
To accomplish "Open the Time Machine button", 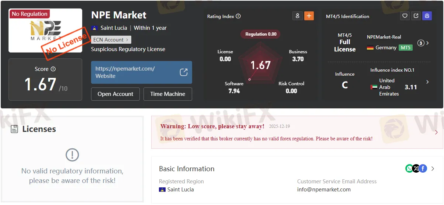I will coord(168,94).
